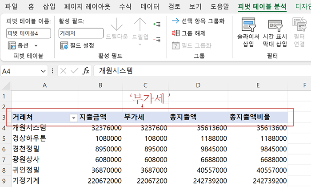
Task: Switch to the 보기 tab
Action: [195, 7]
